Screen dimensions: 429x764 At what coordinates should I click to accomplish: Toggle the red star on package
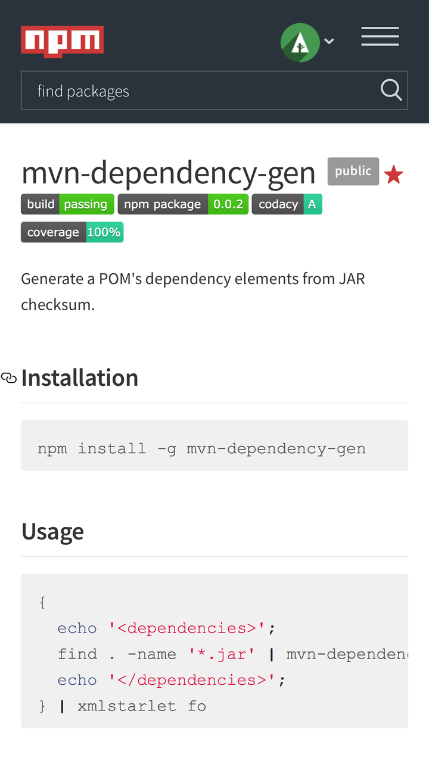pyautogui.click(x=394, y=175)
